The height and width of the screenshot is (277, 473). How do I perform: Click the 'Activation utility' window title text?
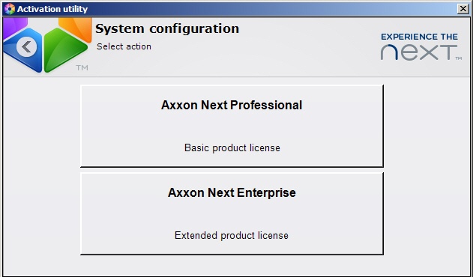52,9
